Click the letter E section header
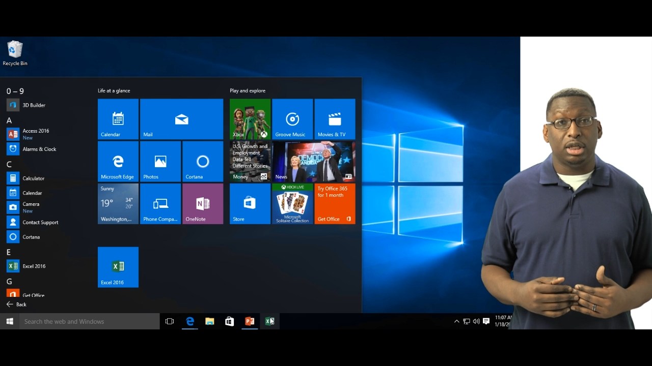This screenshot has height=366, width=652. coord(9,252)
